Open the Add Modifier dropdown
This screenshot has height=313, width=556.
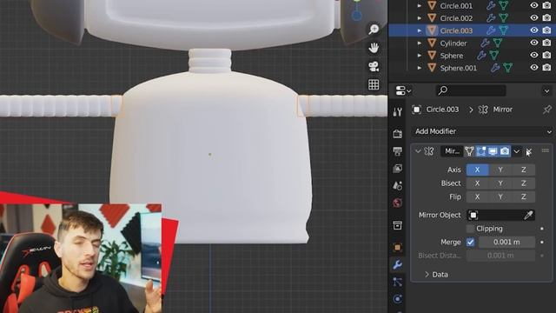(482, 131)
